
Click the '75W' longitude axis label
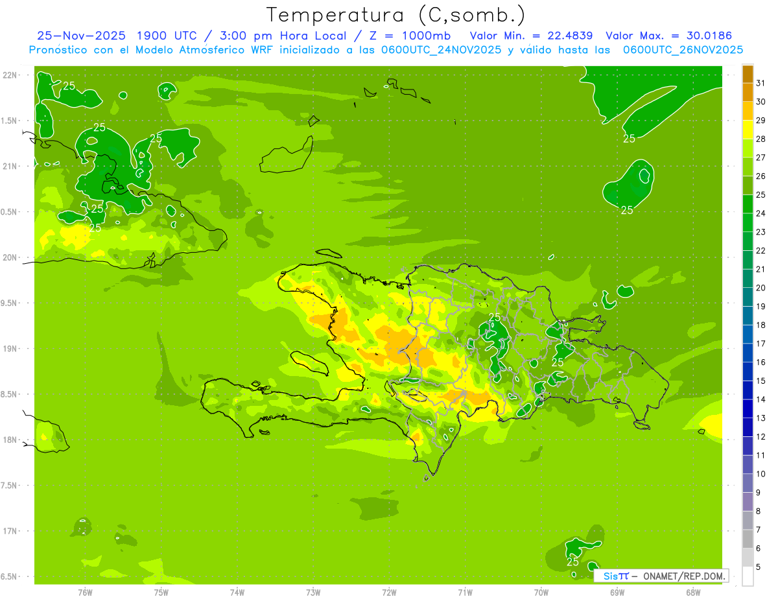[161, 593]
